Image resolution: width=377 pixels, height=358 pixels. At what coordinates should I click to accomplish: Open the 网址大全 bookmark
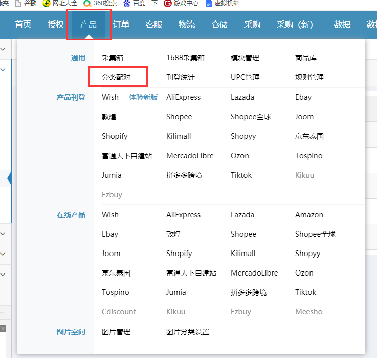[60, 3]
